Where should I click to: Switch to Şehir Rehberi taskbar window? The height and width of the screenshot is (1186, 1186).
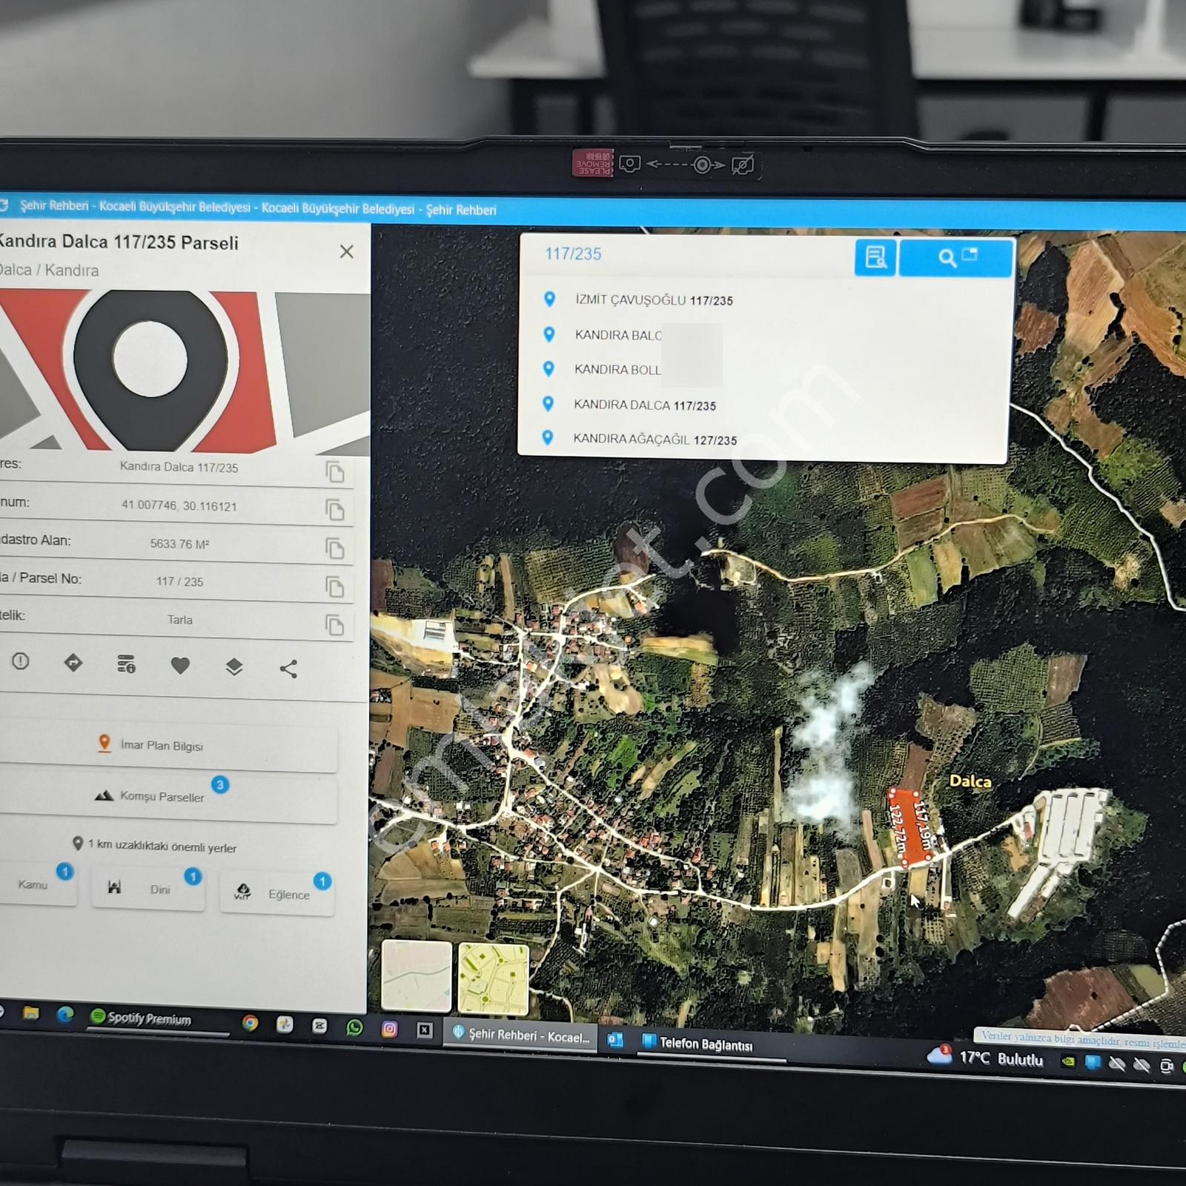[521, 1036]
